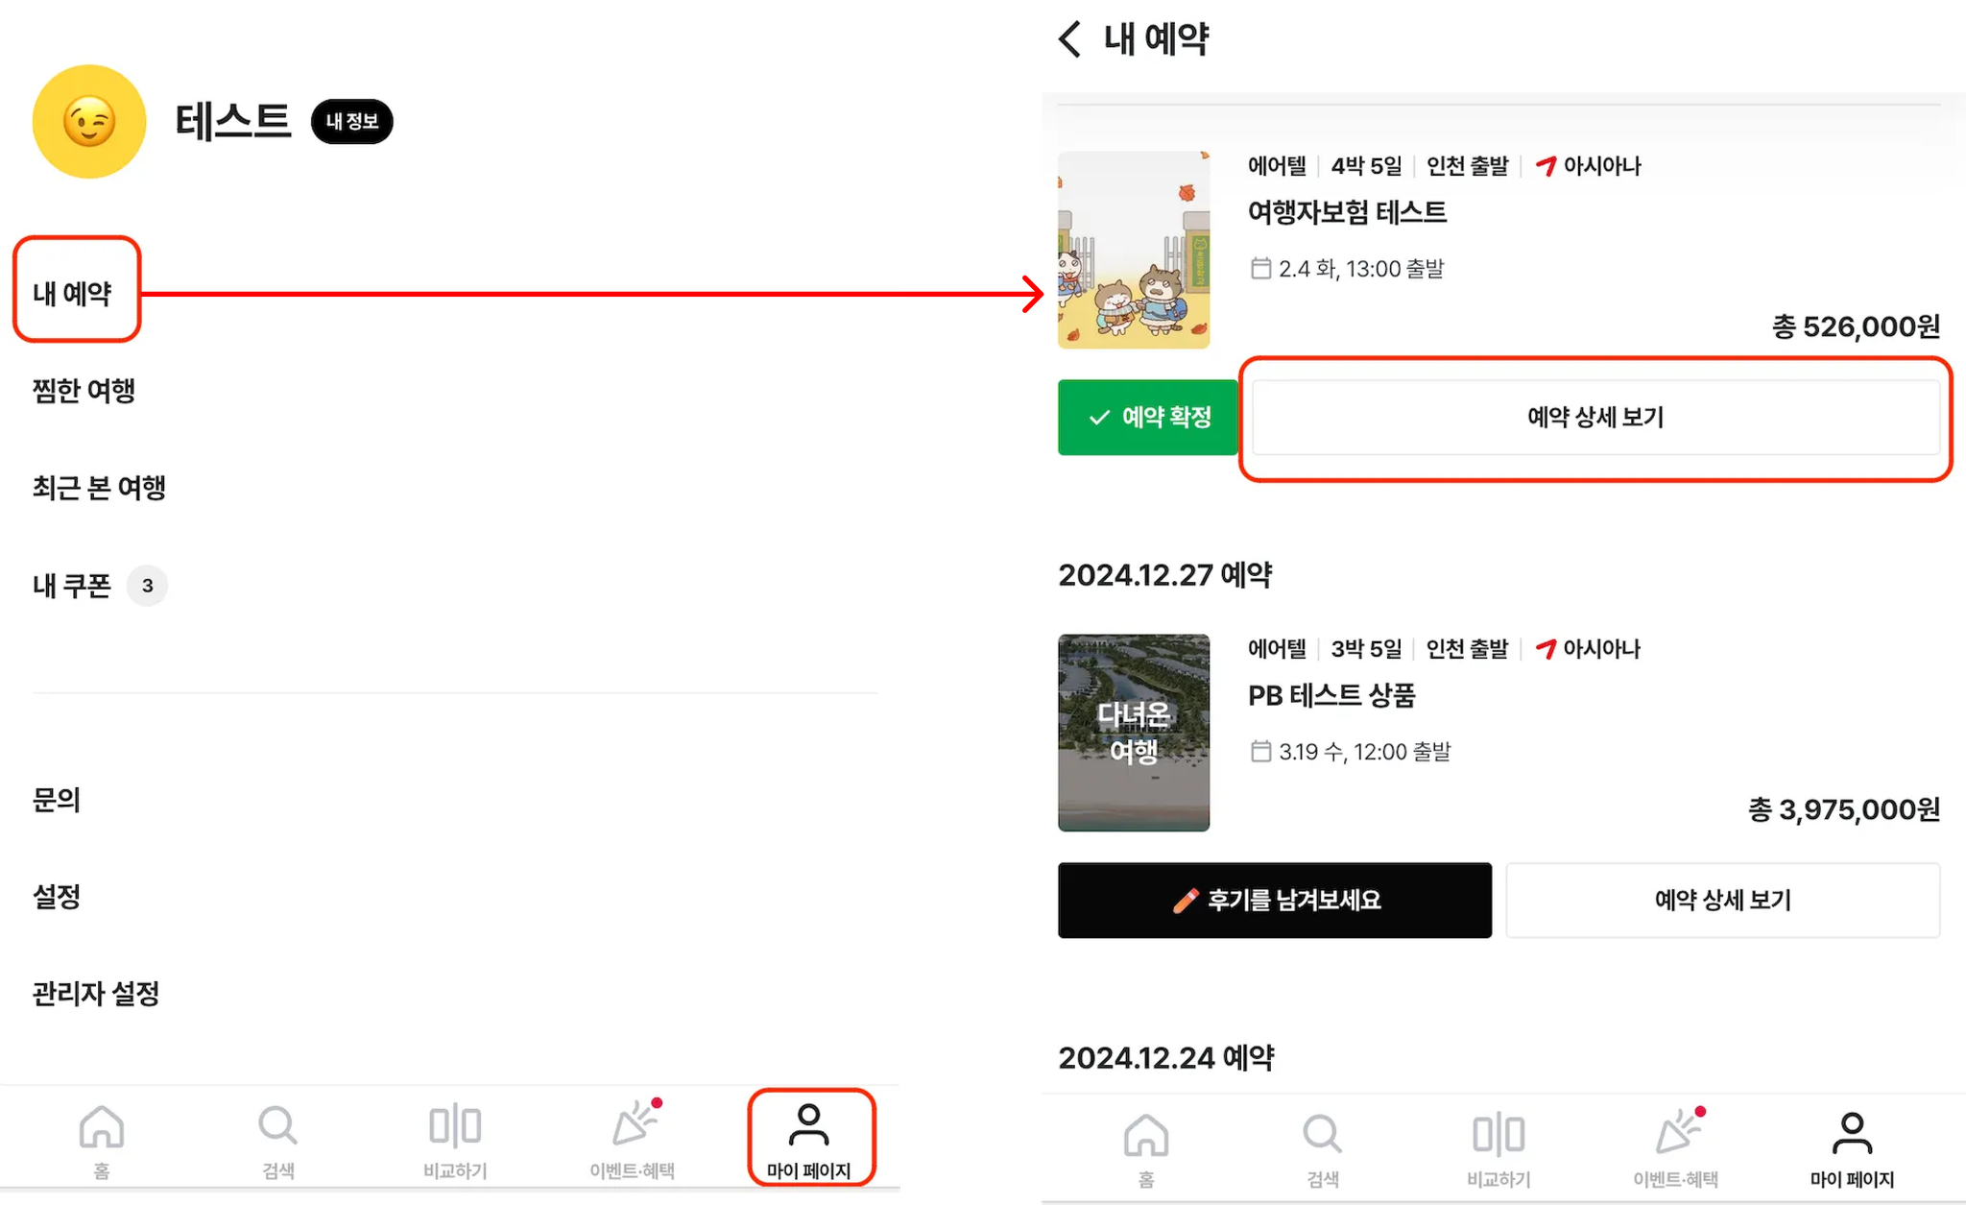The width and height of the screenshot is (1966, 1205).
Task: Tap the PB 테스트 상품 resort thumbnail
Action: click(x=1134, y=732)
